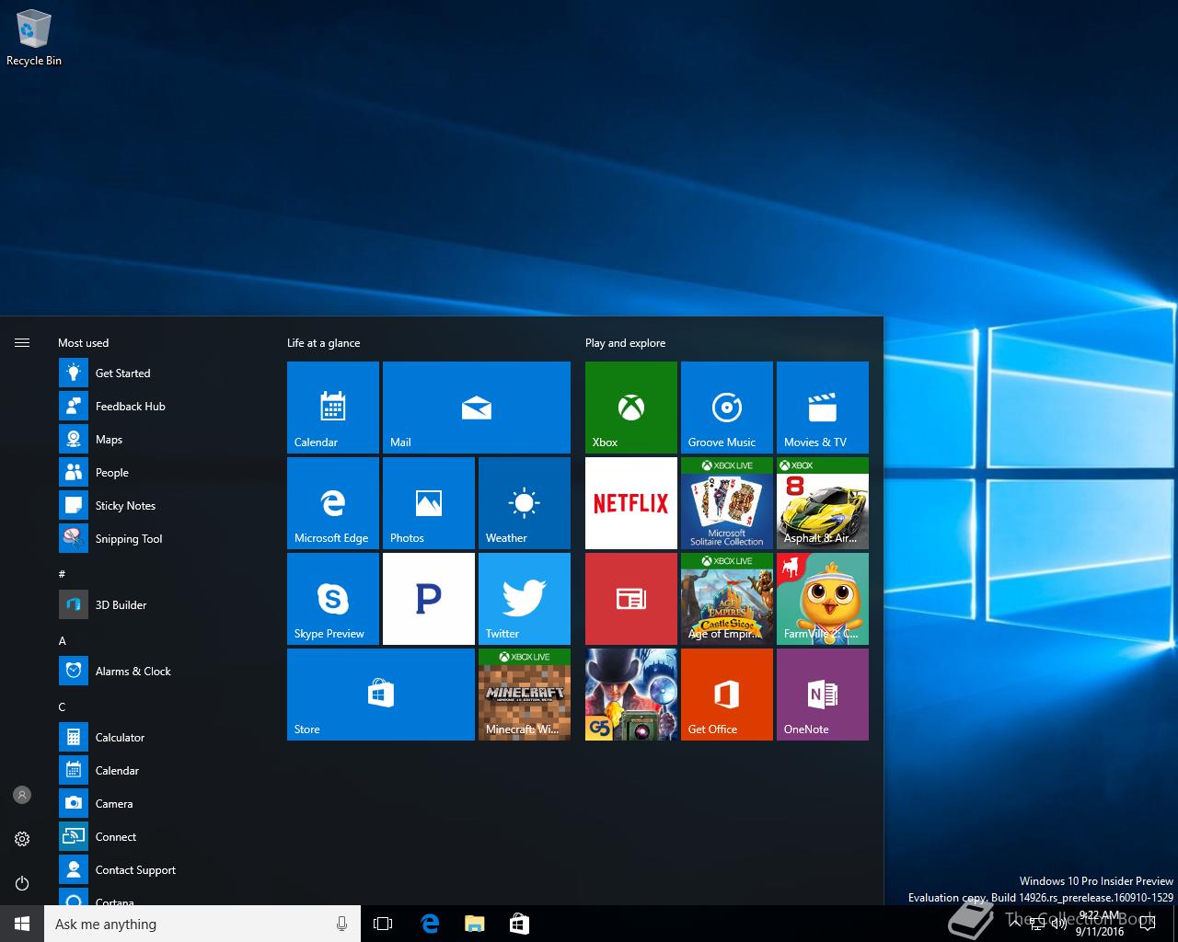Launch Camera app from list
Viewport: 1178px width, 942px height.
pyautogui.click(x=161, y=804)
